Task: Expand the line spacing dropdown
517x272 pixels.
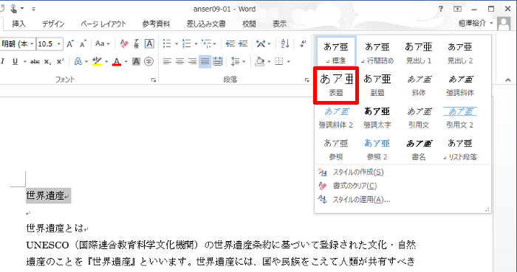Action: click(x=244, y=61)
